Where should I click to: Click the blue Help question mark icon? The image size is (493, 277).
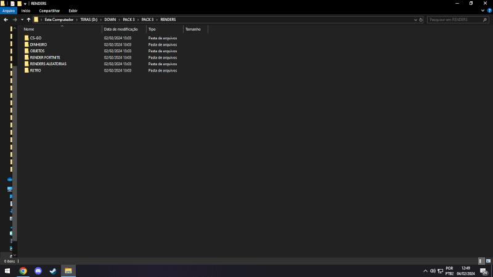489,10
